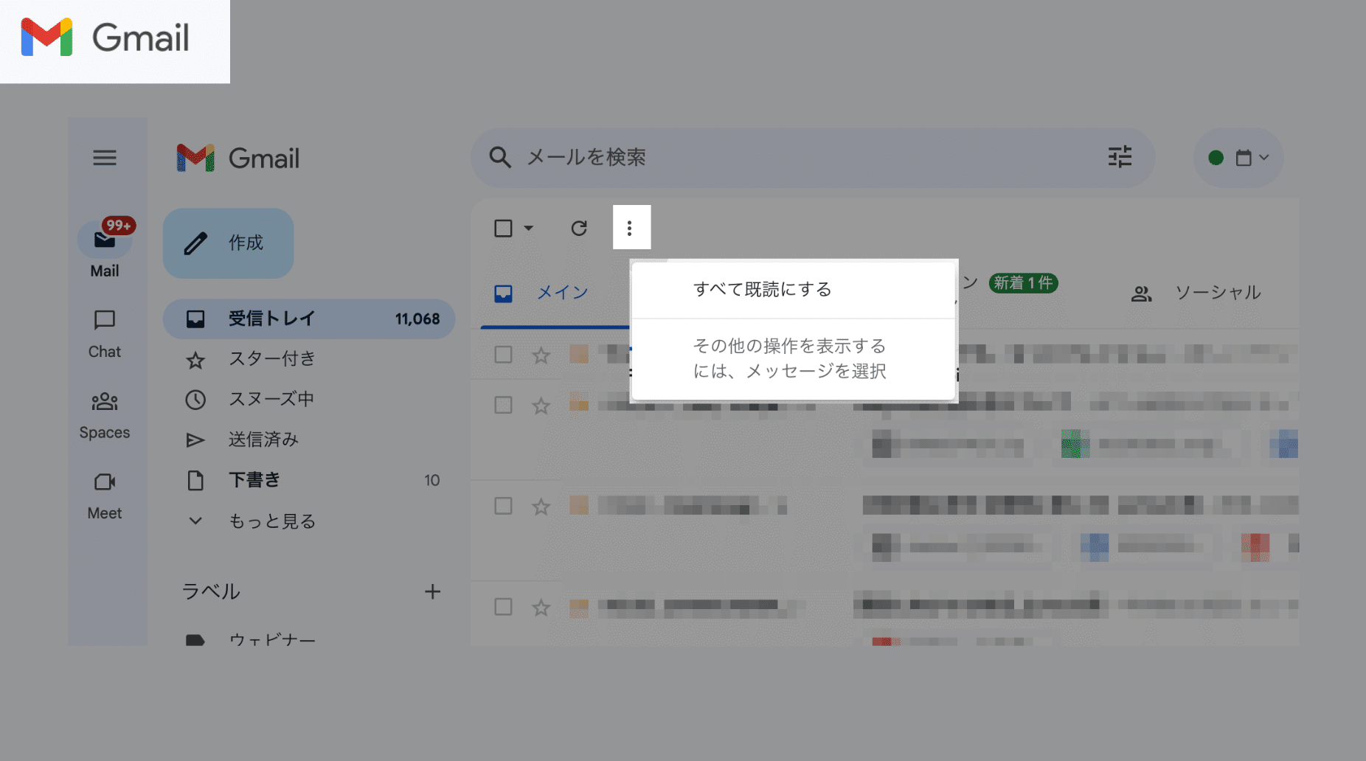Click the three-dot more options icon
Image resolution: width=1366 pixels, height=761 pixels.
(629, 228)
